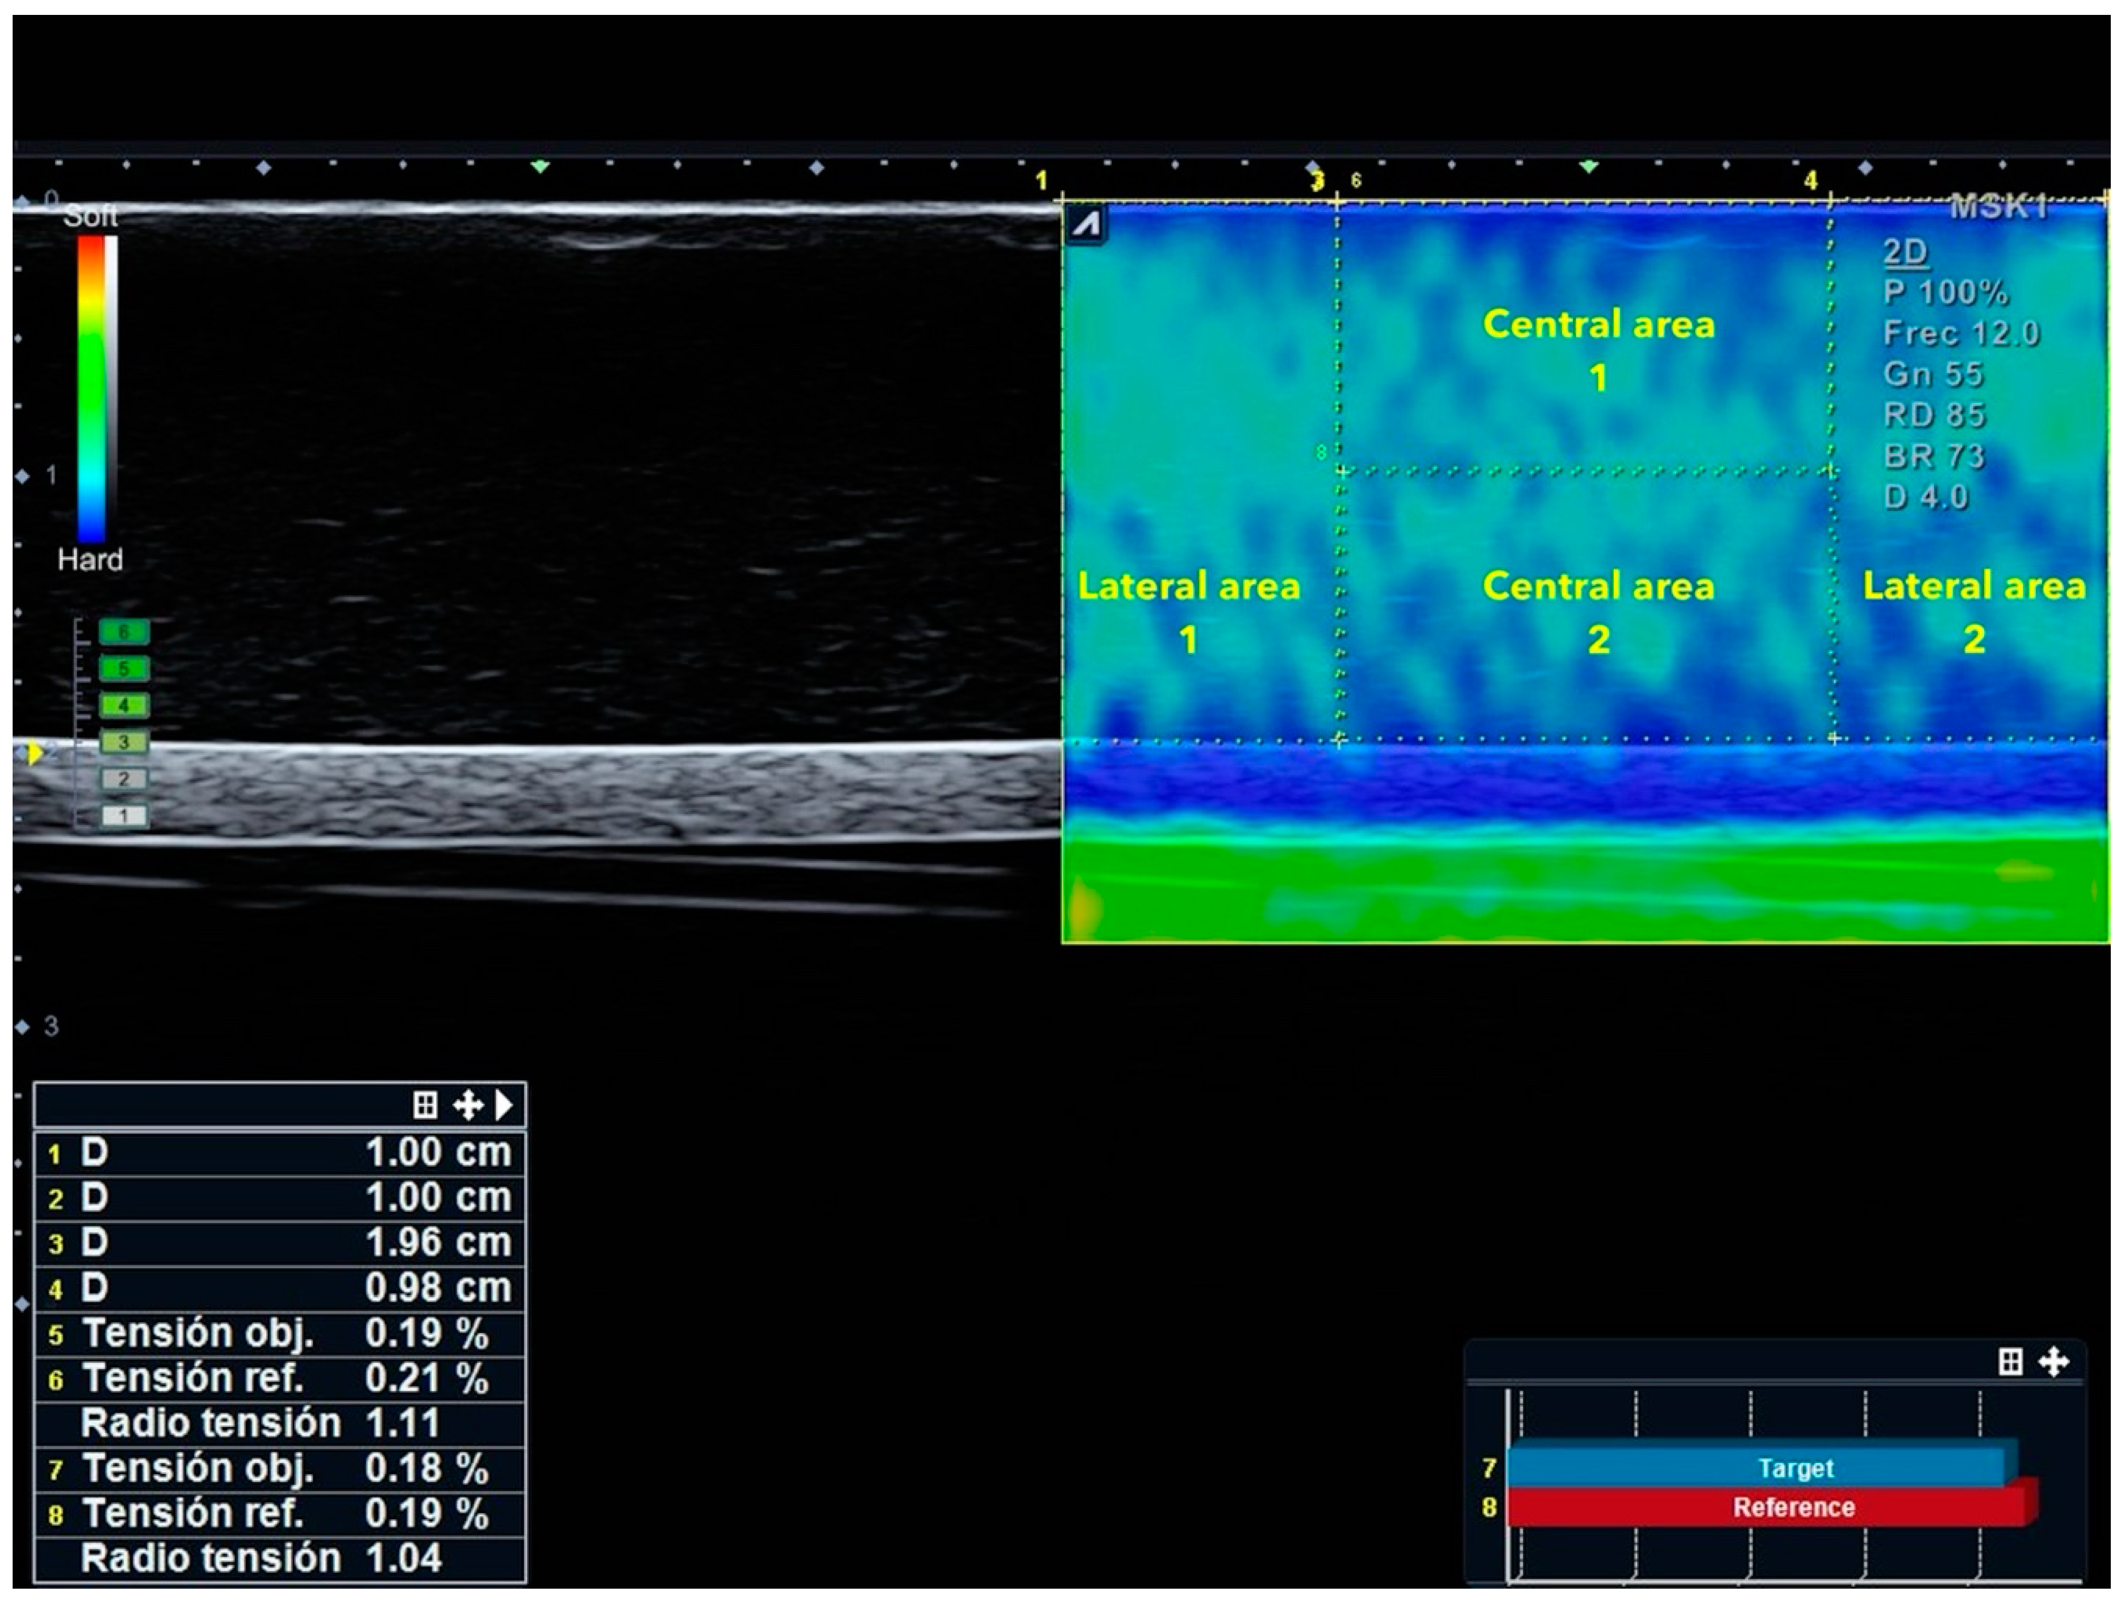Click the Soft-Hard elasticity color bar

click(x=92, y=389)
